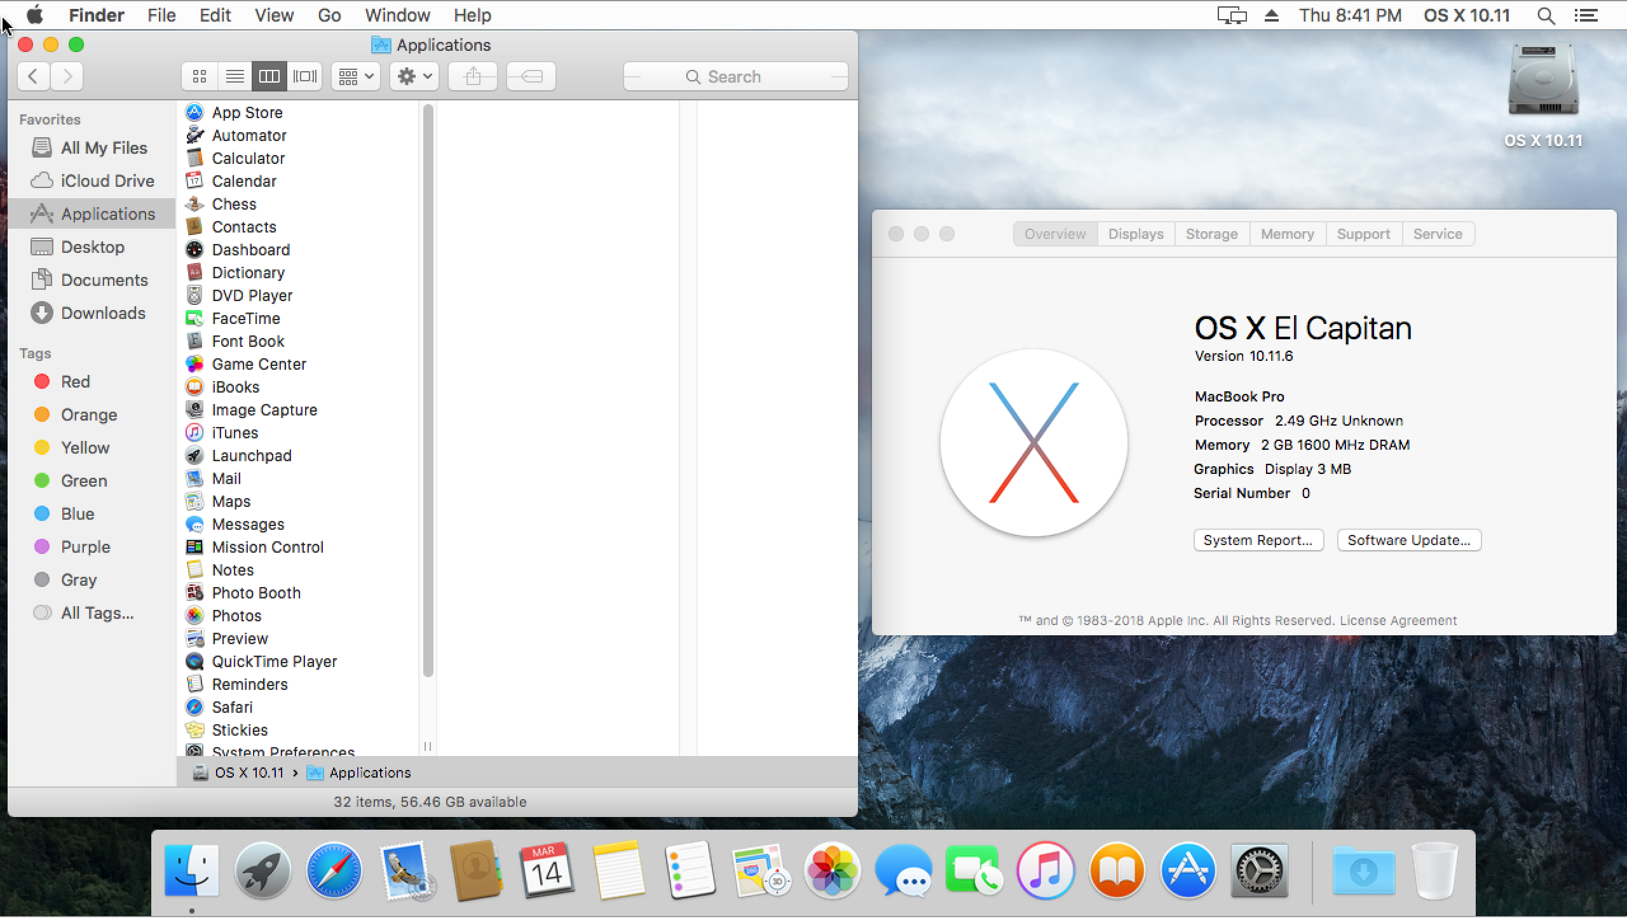Select iTunes in the Applications folder

click(233, 432)
